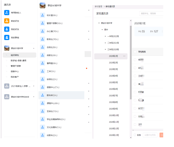
Task: Open the 常用联系人 contacts icon
Action: click(x=7, y=13)
